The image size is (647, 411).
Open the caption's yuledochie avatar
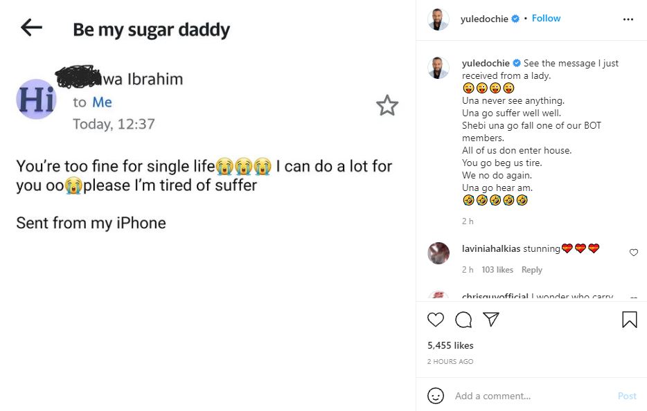click(438, 68)
